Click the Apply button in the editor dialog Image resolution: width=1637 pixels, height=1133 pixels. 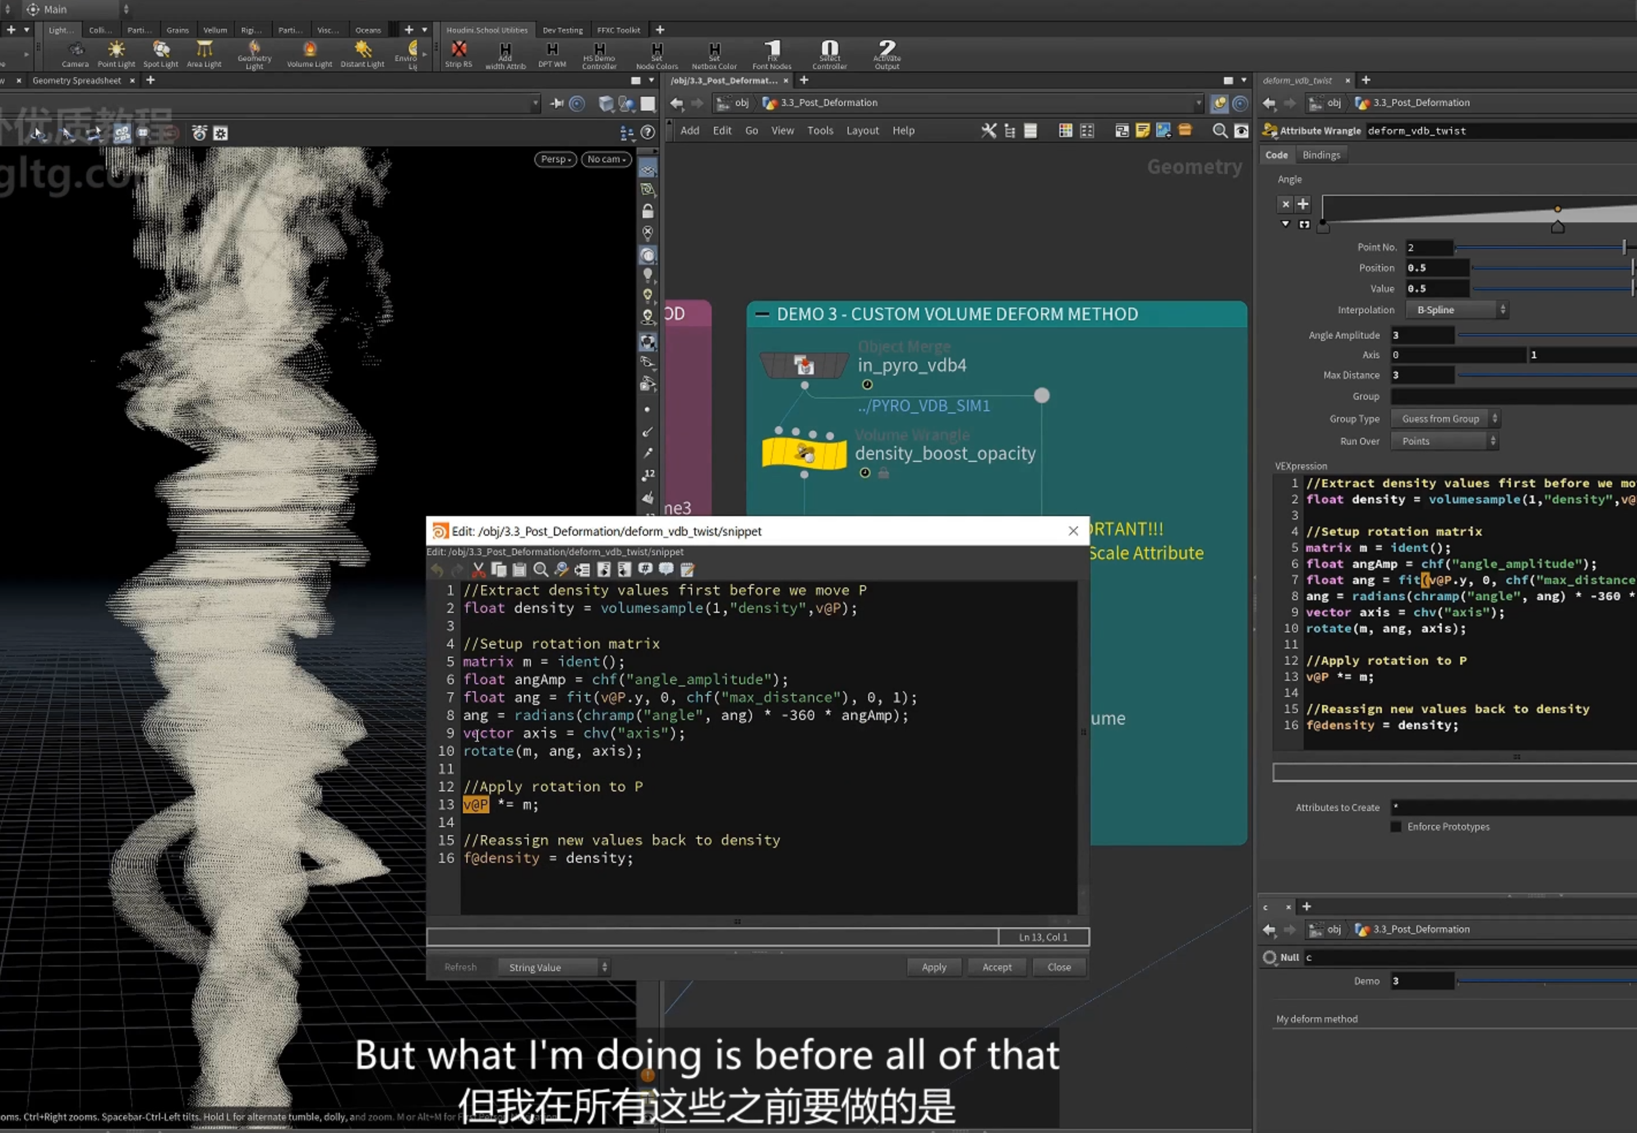(x=934, y=967)
